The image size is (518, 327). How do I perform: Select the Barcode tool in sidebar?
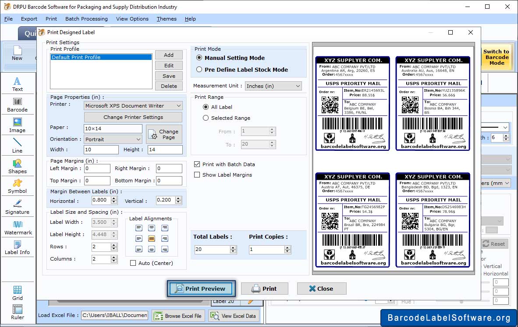(17, 105)
